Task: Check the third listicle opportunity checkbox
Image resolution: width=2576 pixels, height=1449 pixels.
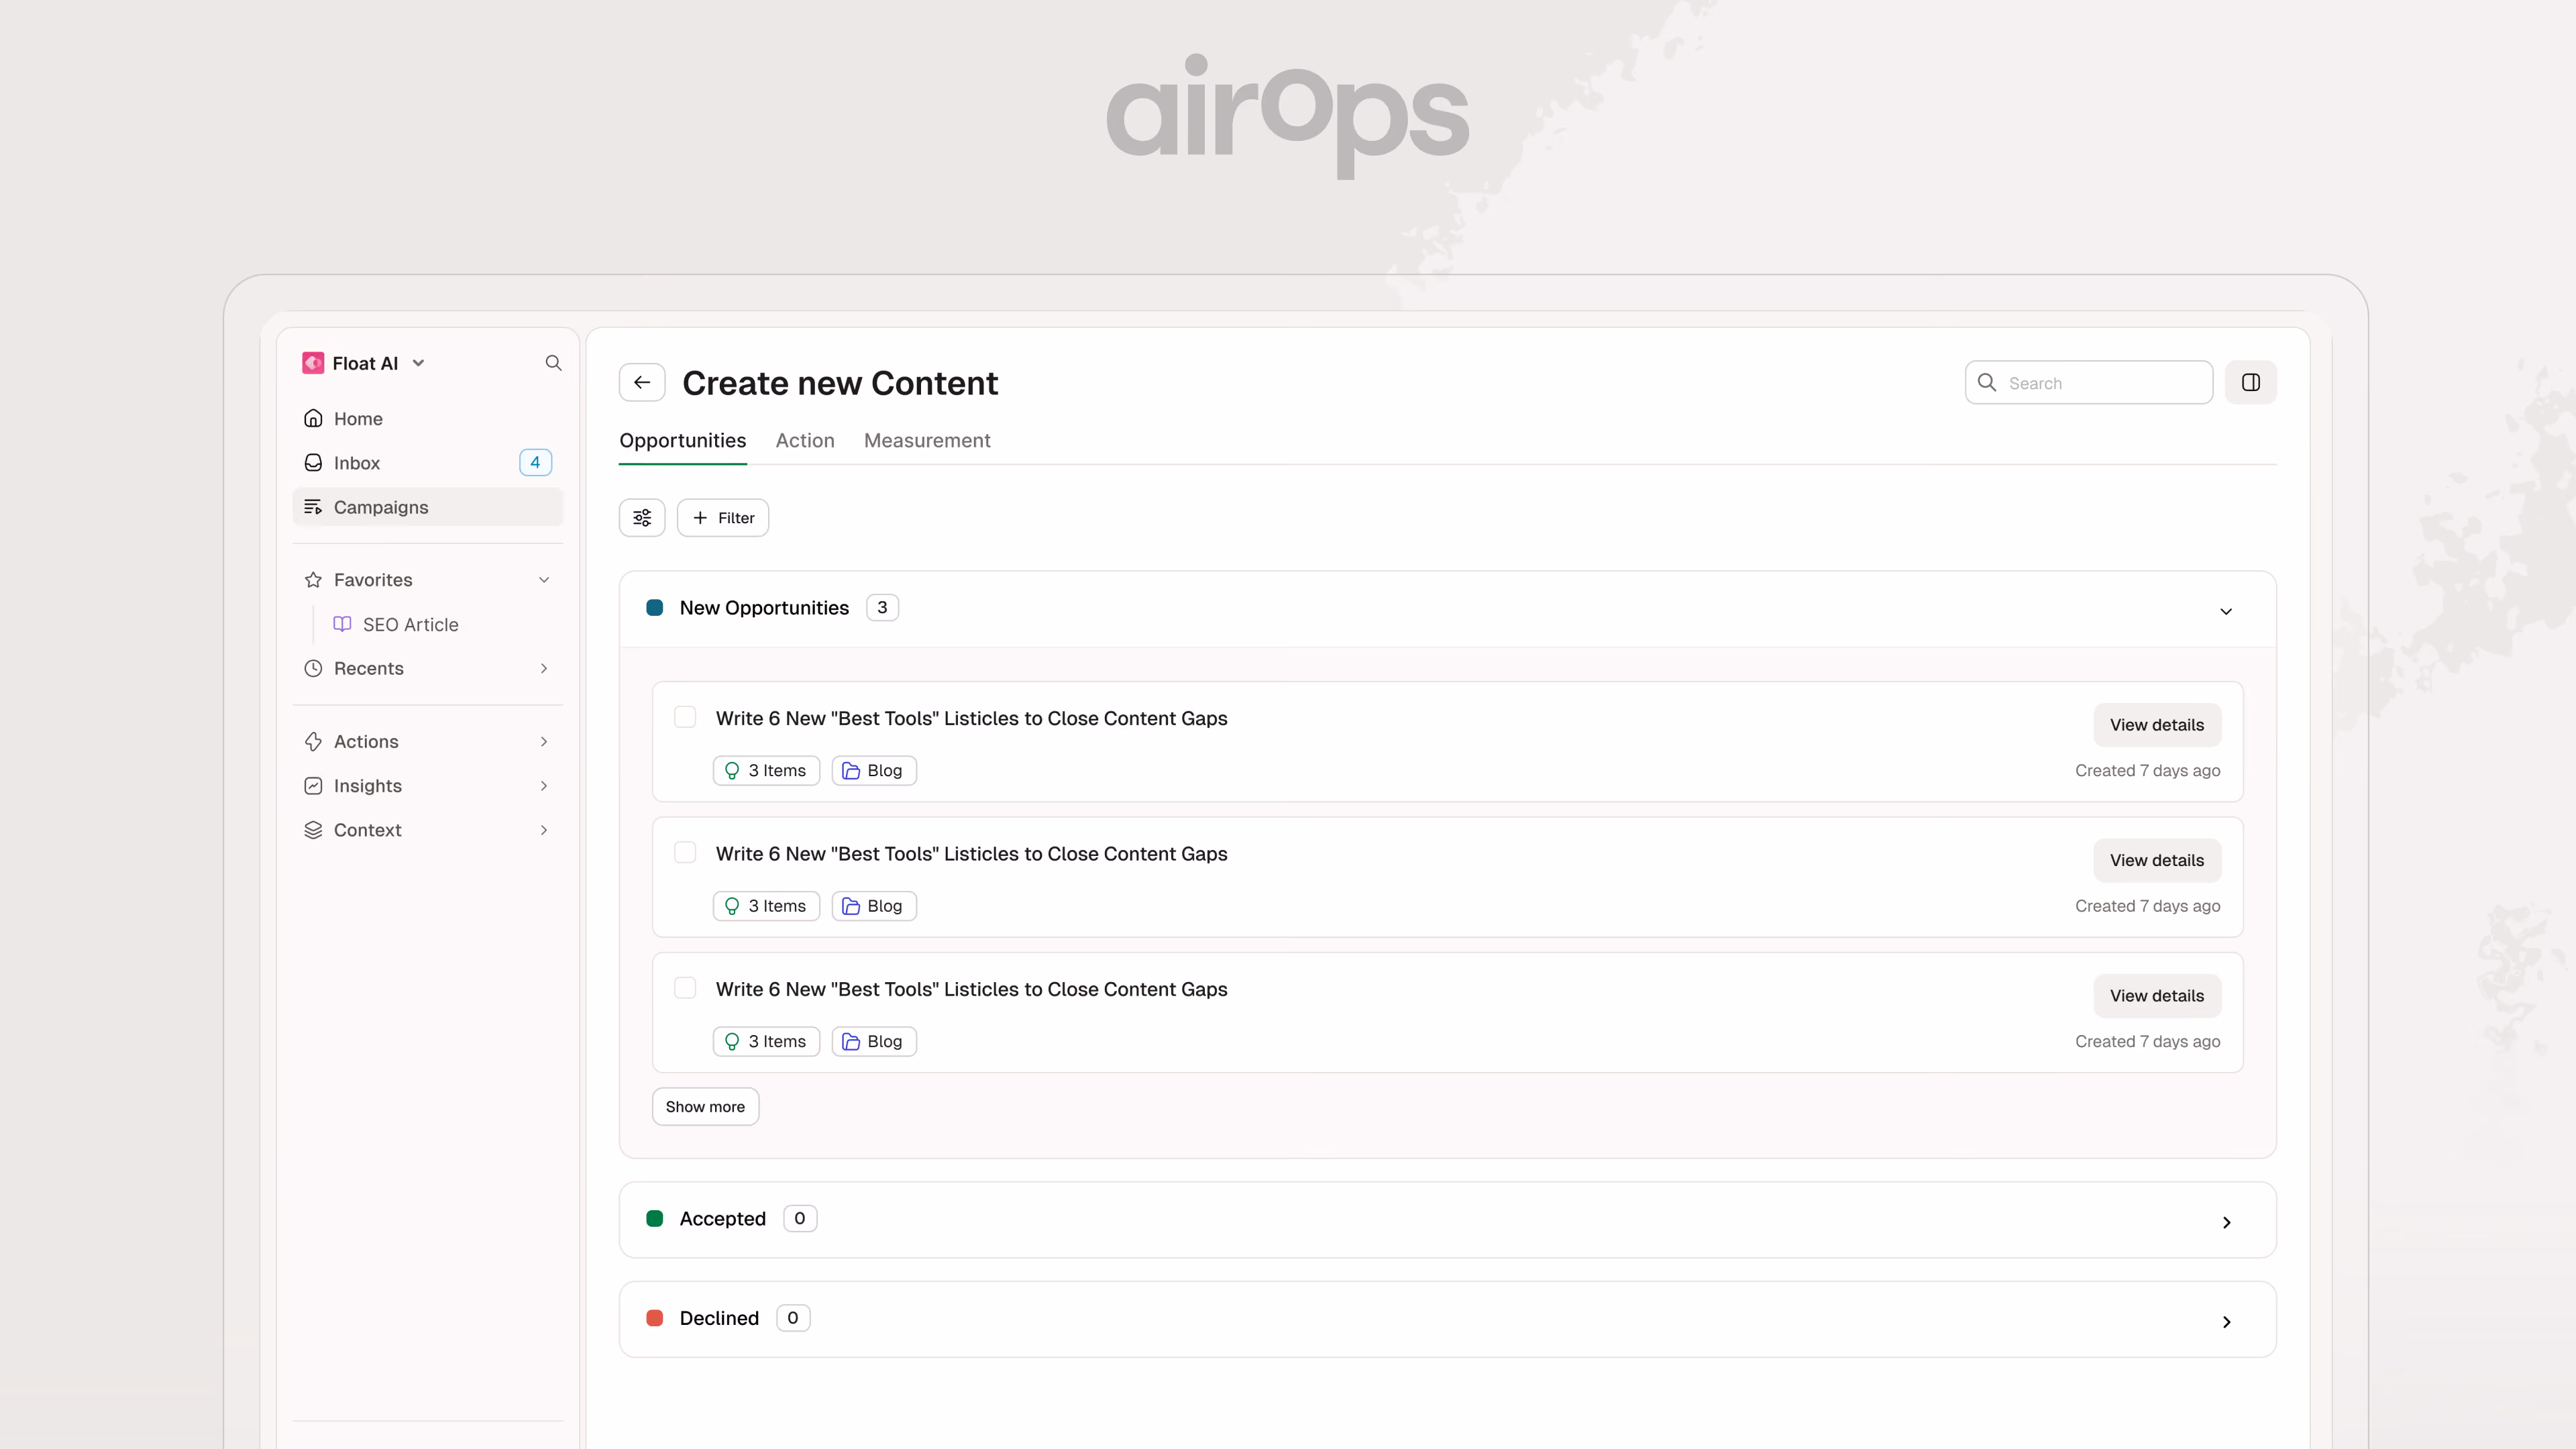Action: point(685,988)
